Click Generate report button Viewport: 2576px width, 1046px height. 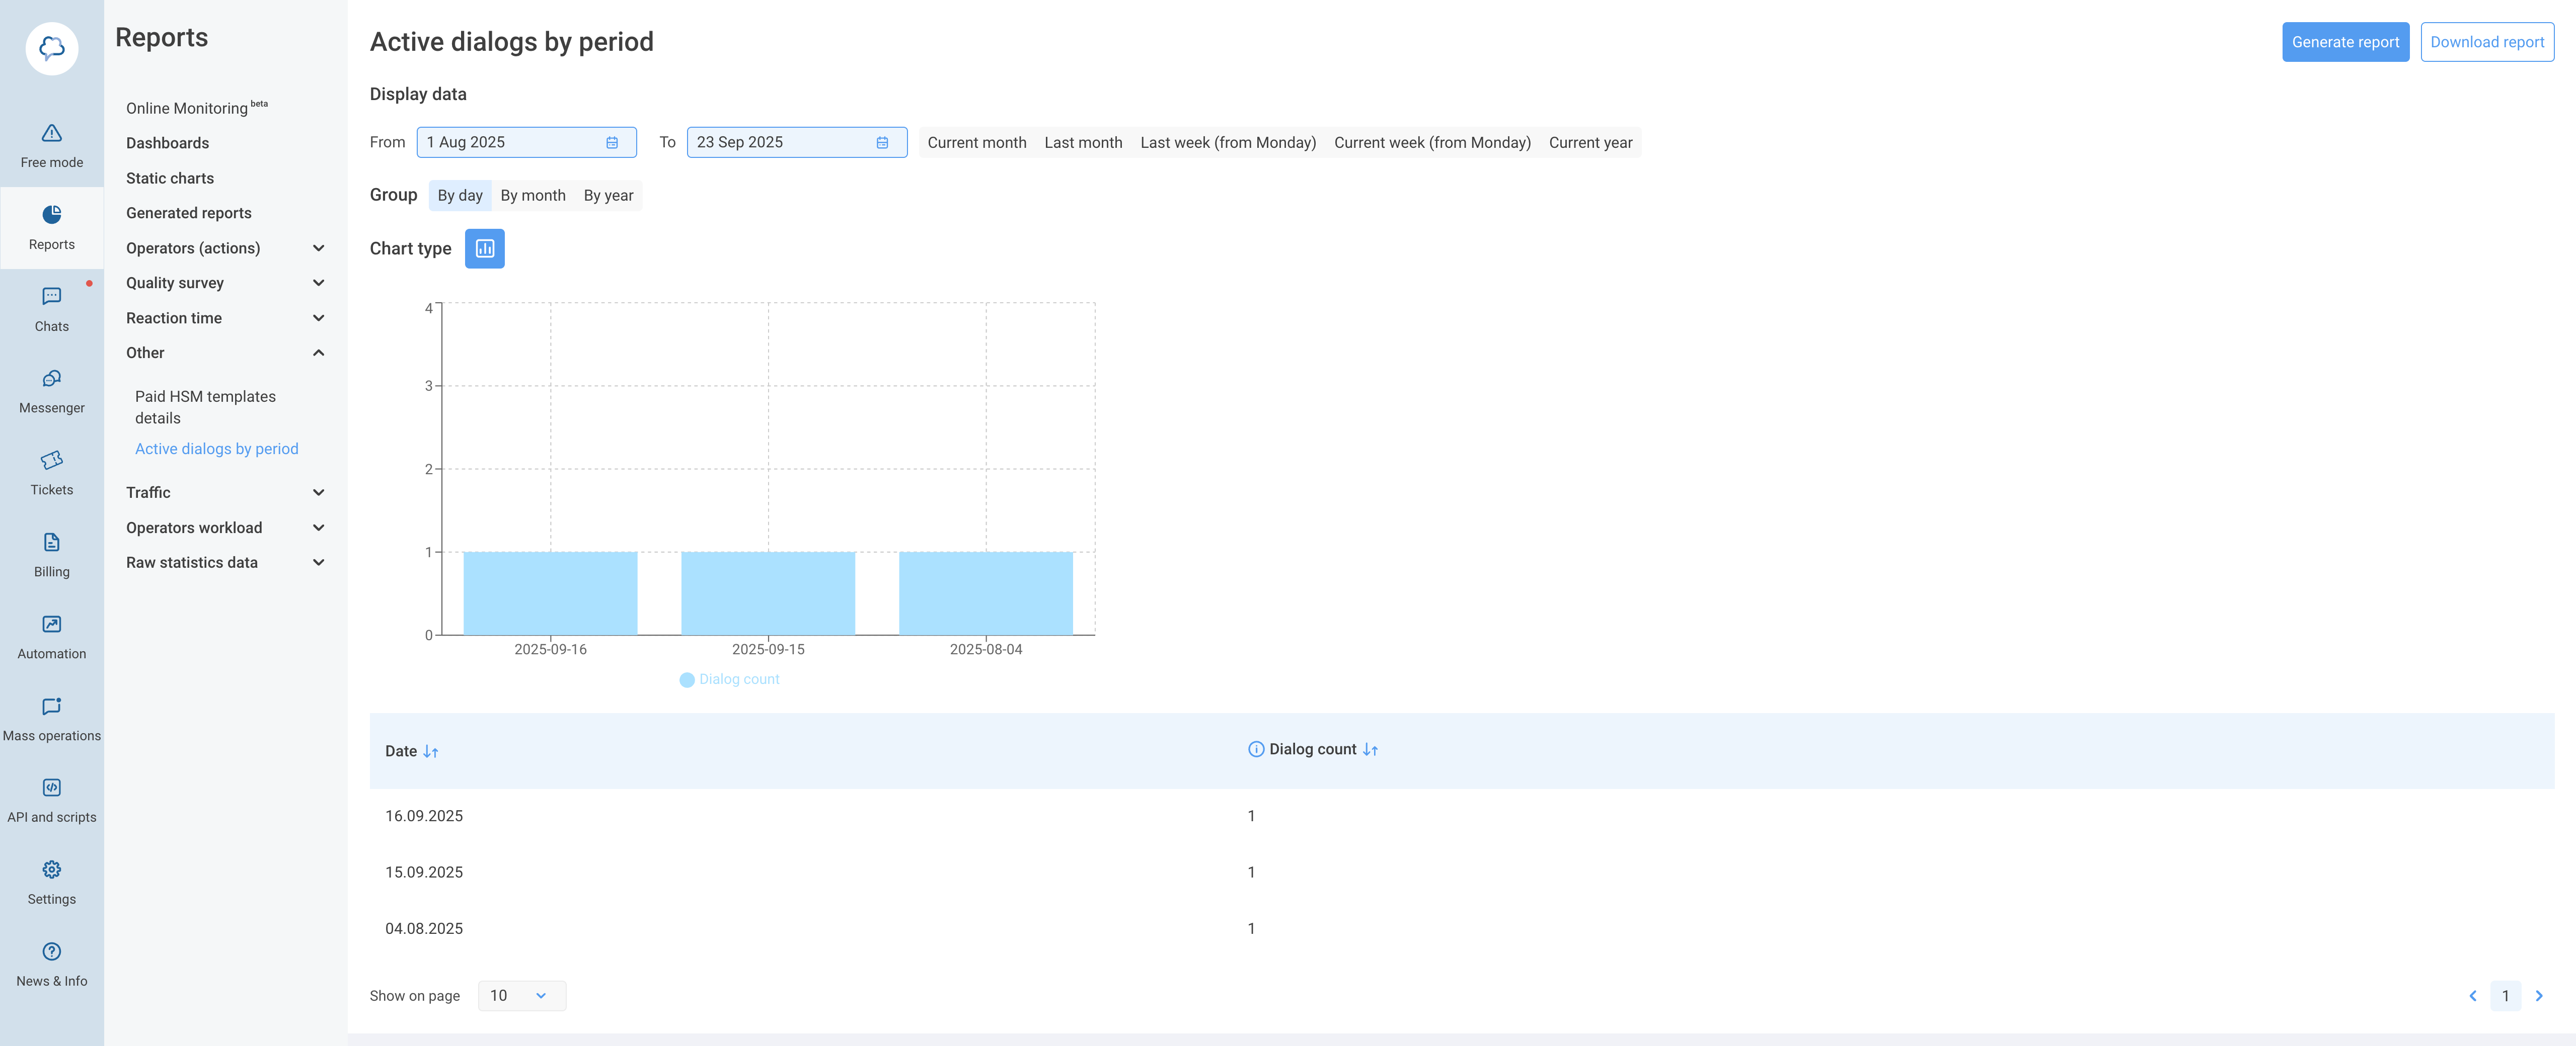[x=2345, y=42]
